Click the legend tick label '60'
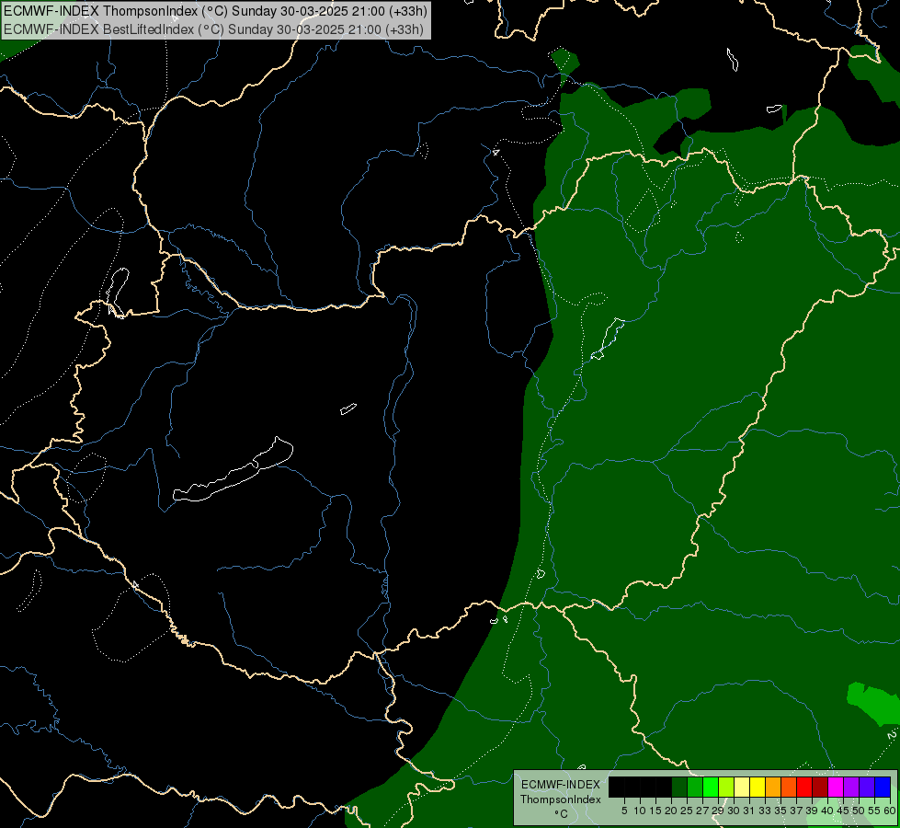 890,811
